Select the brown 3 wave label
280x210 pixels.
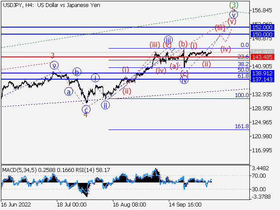[x=52, y=56]
